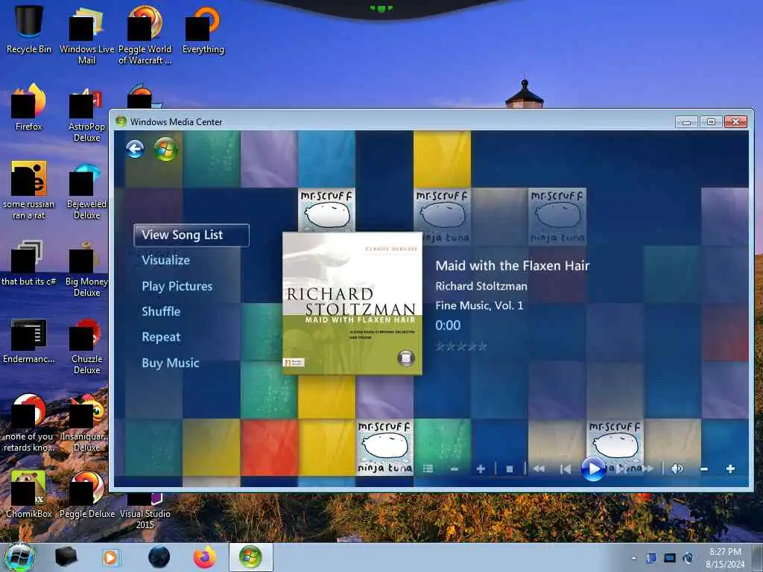The height and width of the screenshot is (572, 763).
Task: Click the artist name Richard Stoltzman
Action: (x=481, y=286)
